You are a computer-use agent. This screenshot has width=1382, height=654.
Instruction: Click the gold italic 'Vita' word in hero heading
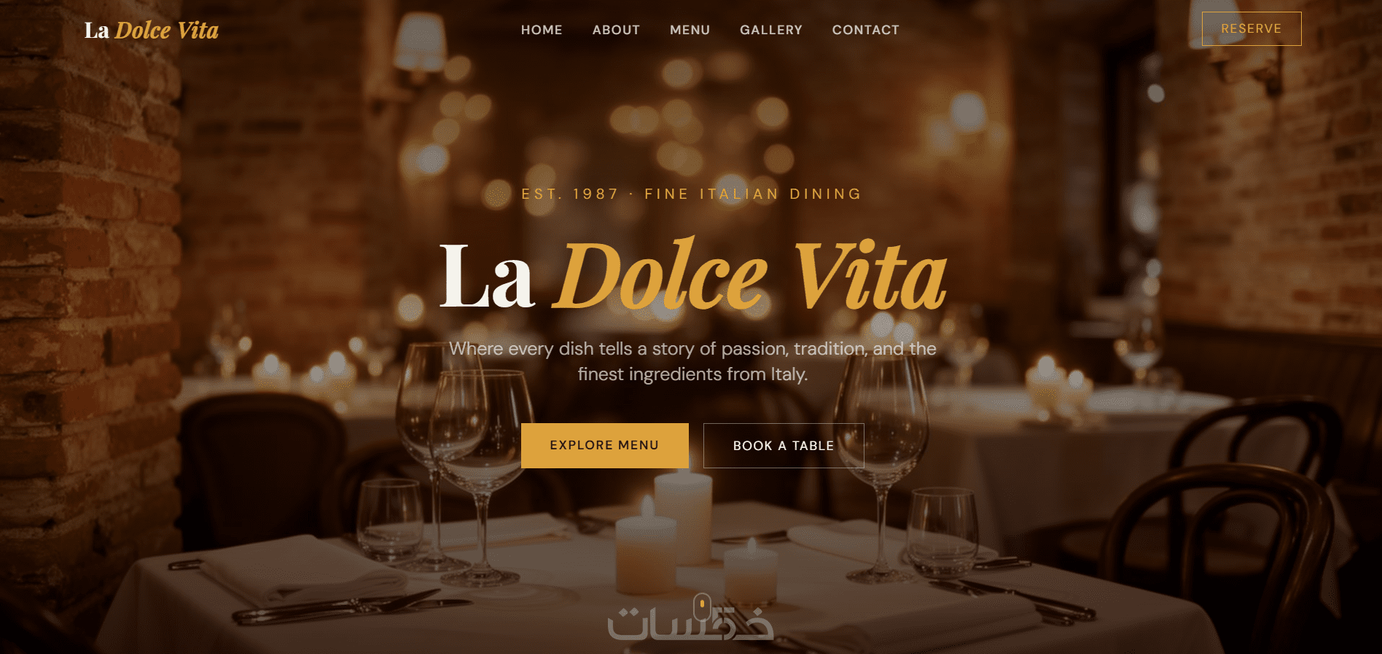tap(870, 277)
